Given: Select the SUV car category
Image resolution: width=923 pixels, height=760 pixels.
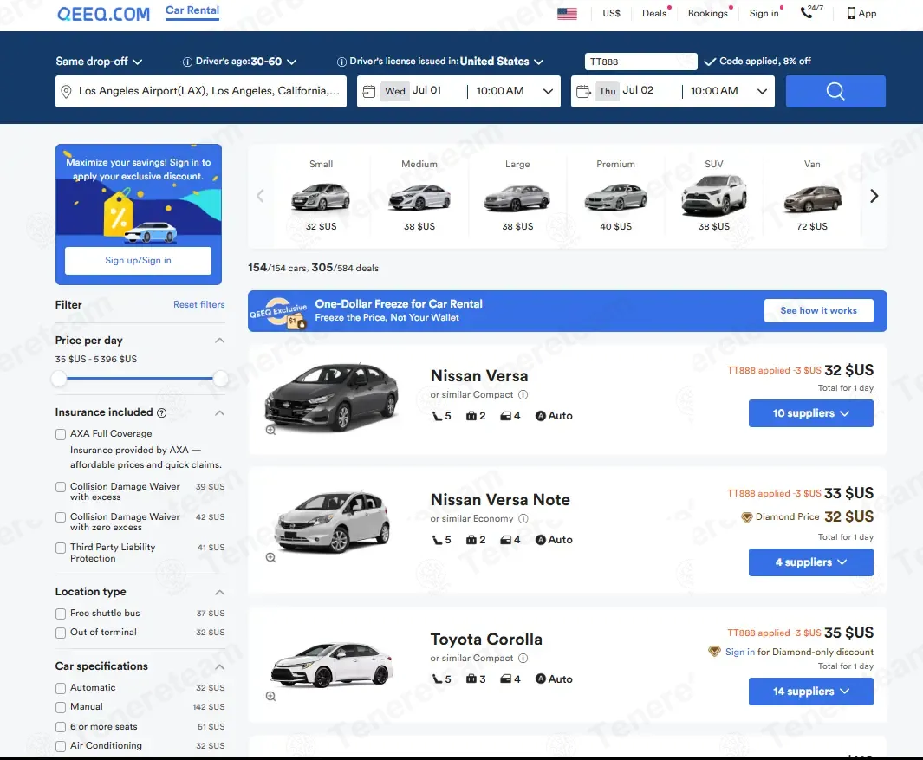Looking at the screenshot, I should (713, 197).
